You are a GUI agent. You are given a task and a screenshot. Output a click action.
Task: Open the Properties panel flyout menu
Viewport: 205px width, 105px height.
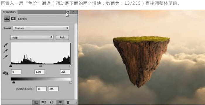pyautogui.click(x=75, y=12)
